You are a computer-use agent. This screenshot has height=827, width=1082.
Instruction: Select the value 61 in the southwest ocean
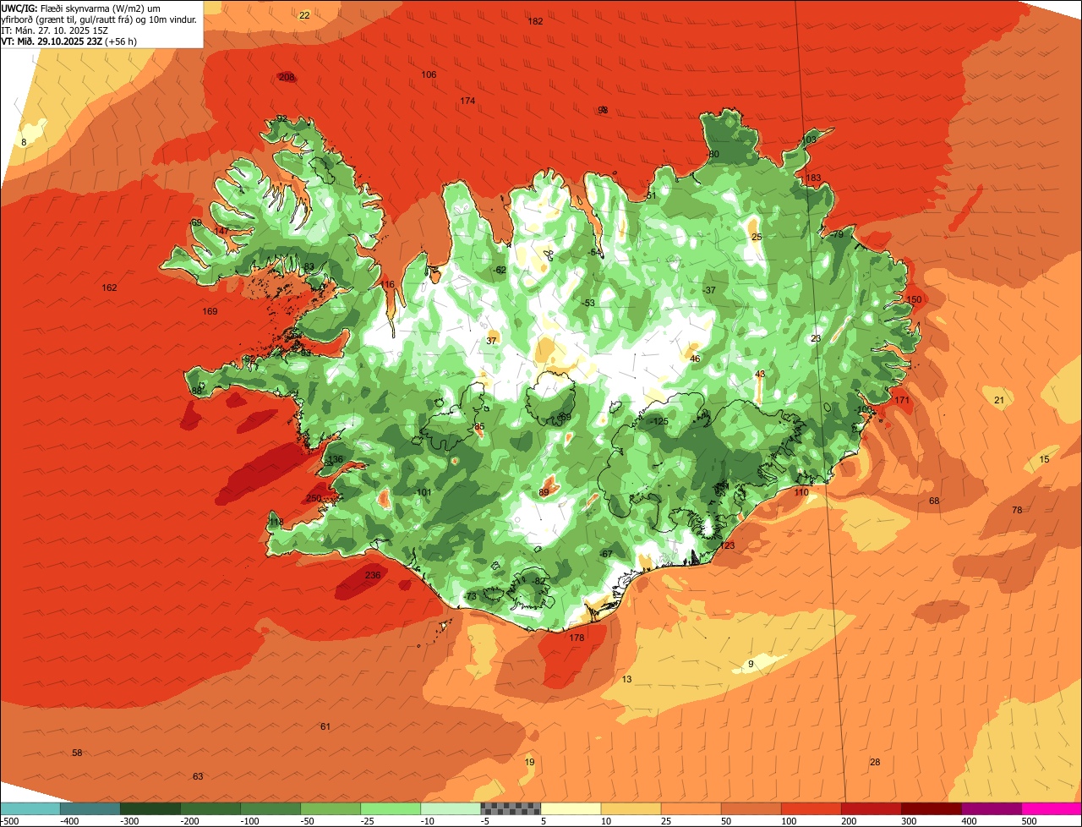325,726
